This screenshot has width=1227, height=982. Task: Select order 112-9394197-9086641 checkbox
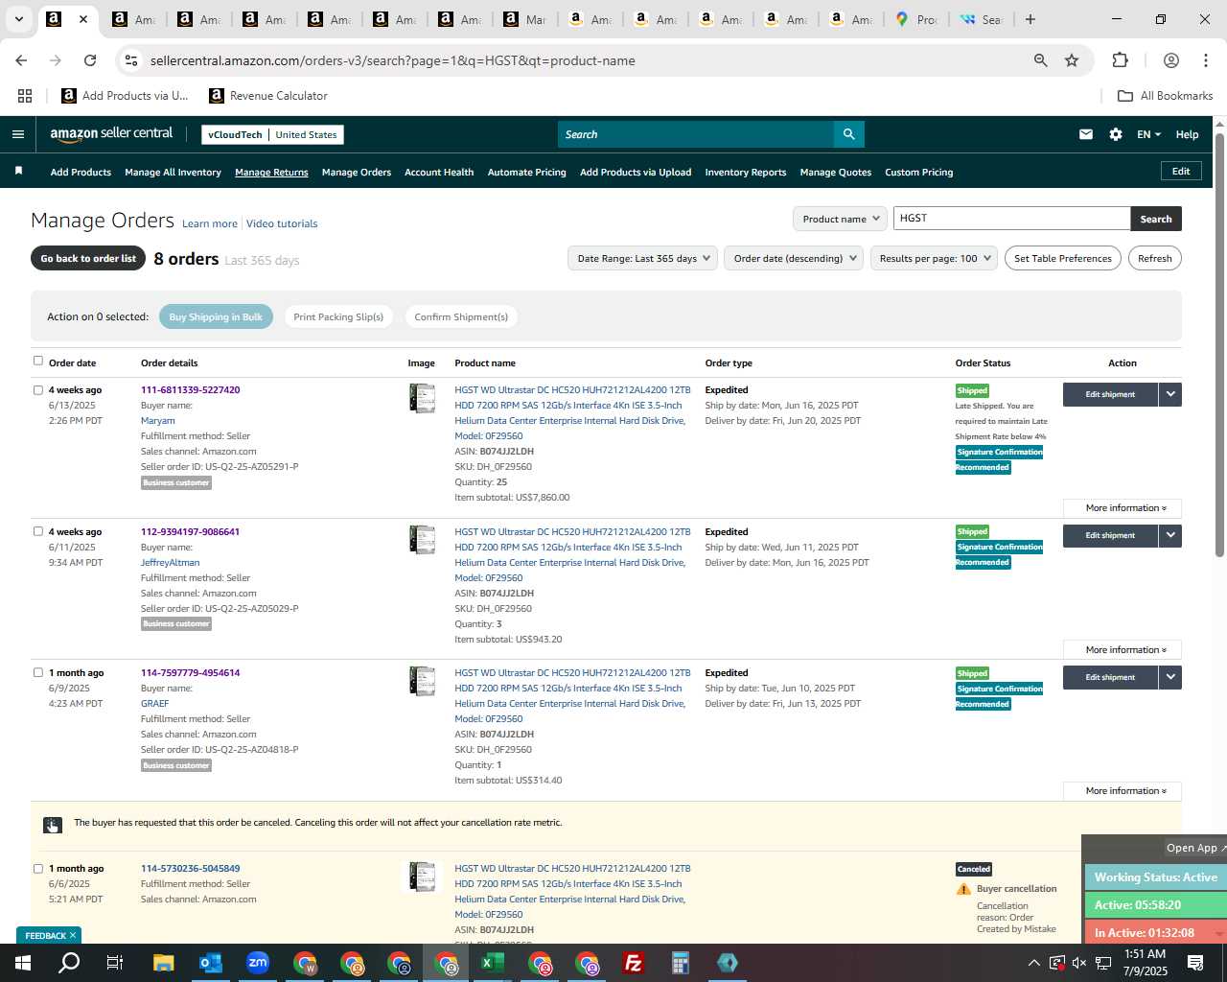[38, 531]
